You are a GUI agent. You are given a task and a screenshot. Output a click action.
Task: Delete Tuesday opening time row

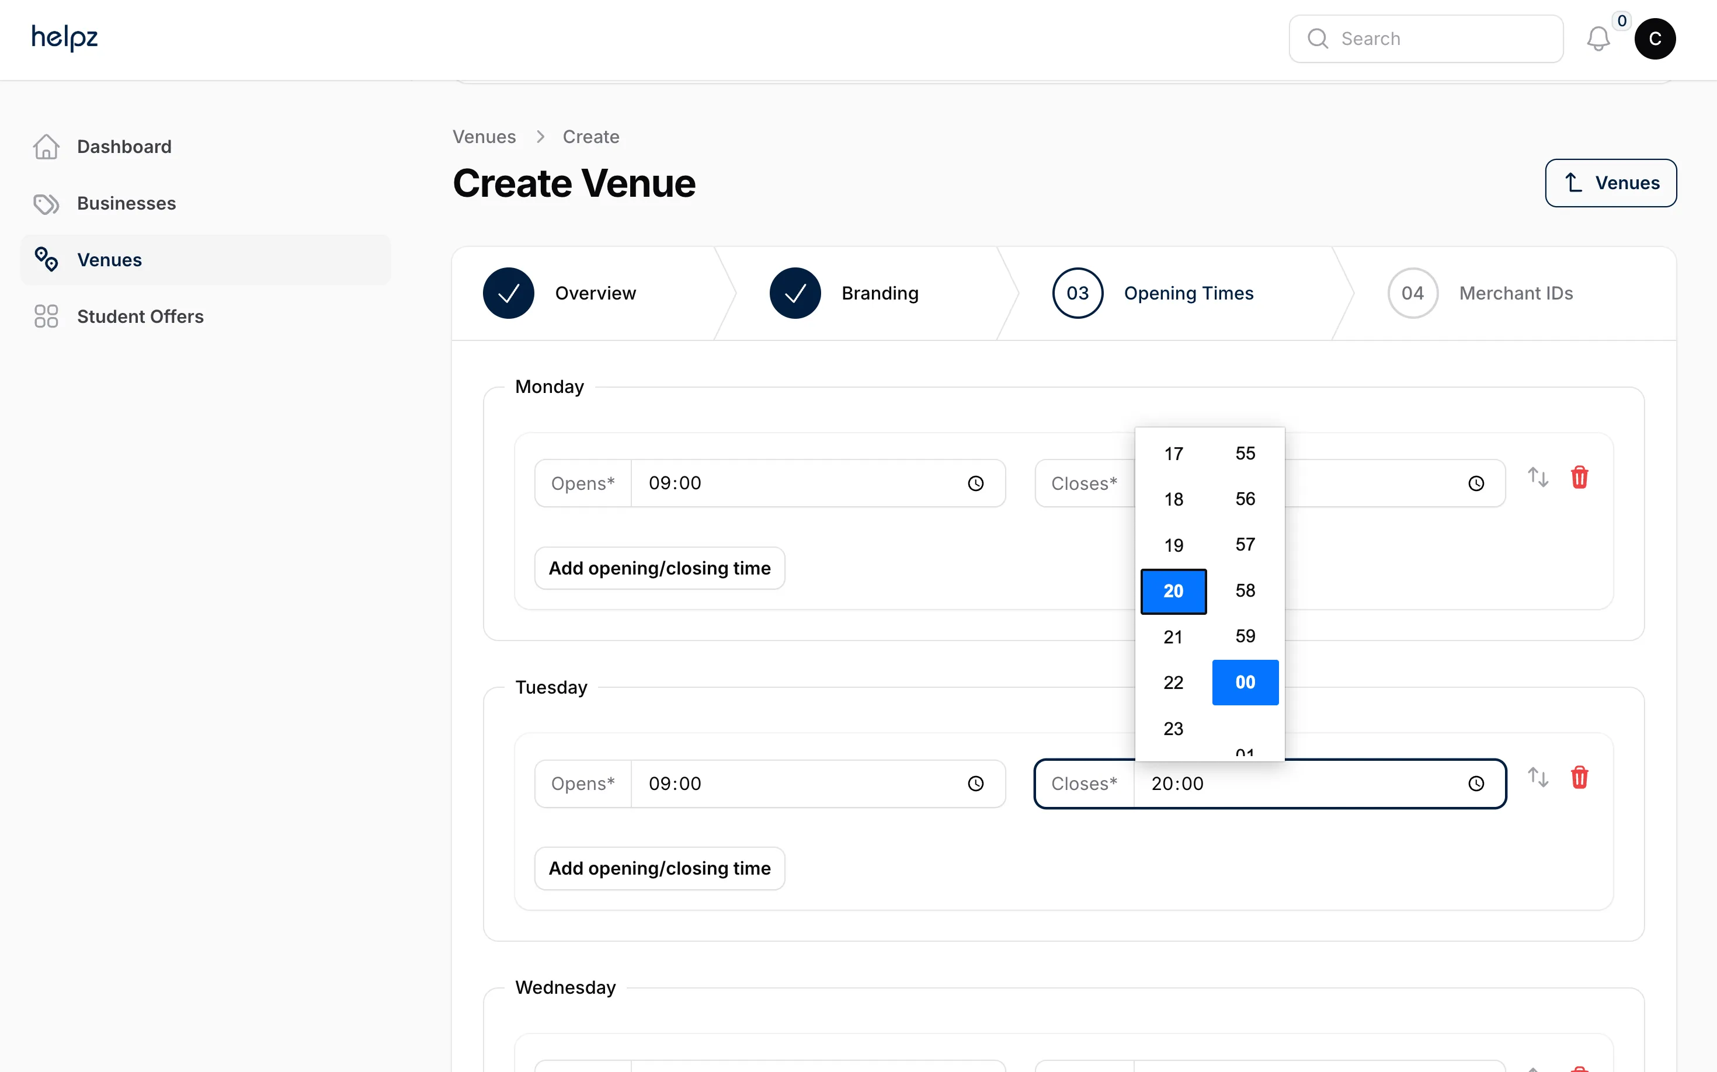pos(1579,778)
